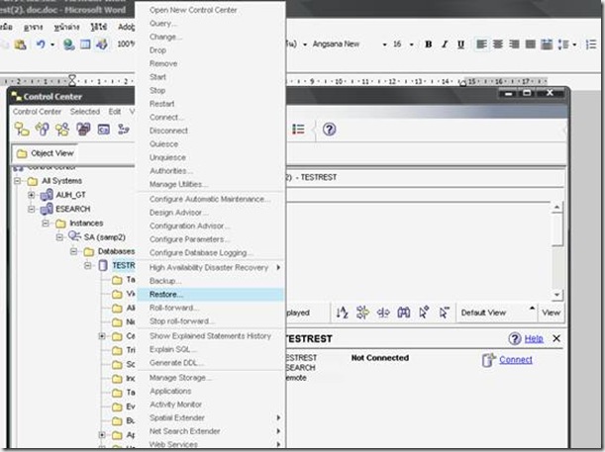This screenshot has width=605, height=452.
Task: Justify text in Word toolbar
Action: click(531, 45)
